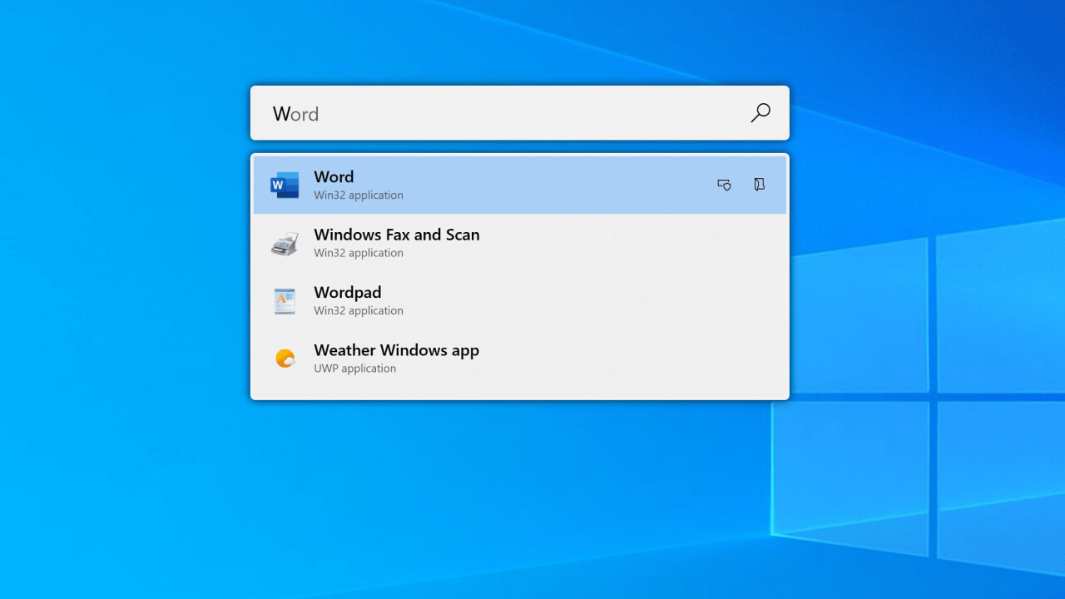Image resolution: width=1065 pixels, height=599 pixels.
Task: Open the "Windows Fax and Scan" result
Action: (396, 235)
